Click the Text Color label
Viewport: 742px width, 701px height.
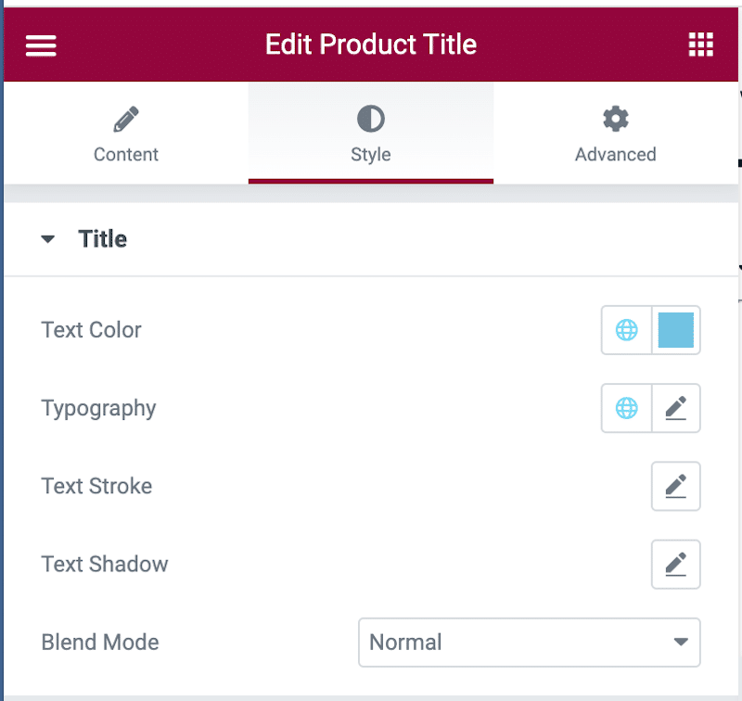[x=92, y=330]
